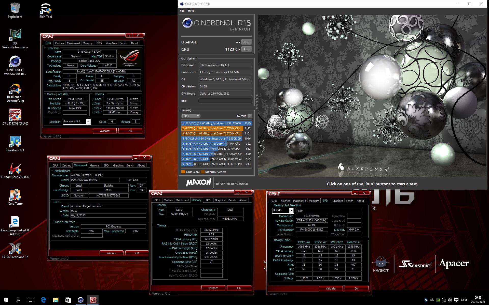Image resolution: width=489 pixels, height=305 pixels.
Task: Open Core Temp Gadget & Addons shortcut
Action: tap(15, 226)
